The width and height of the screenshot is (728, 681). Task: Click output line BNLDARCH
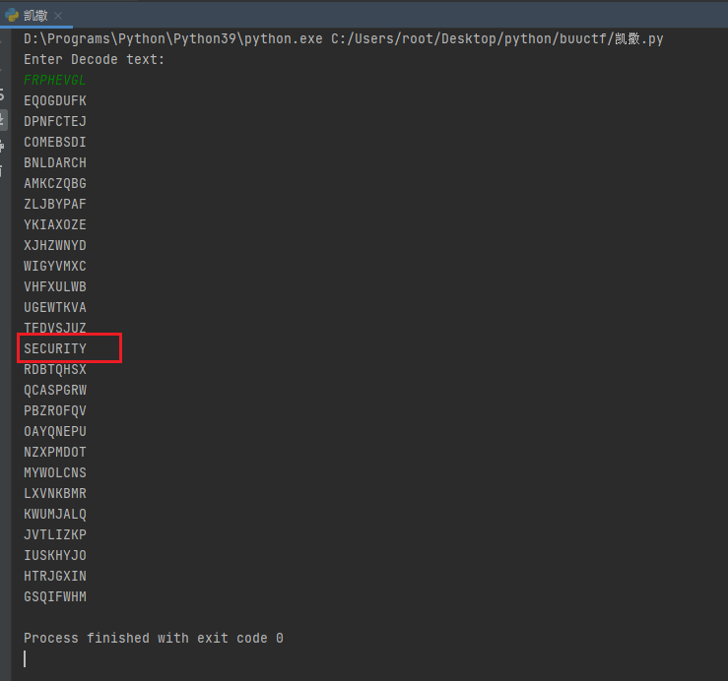[55, 162]
